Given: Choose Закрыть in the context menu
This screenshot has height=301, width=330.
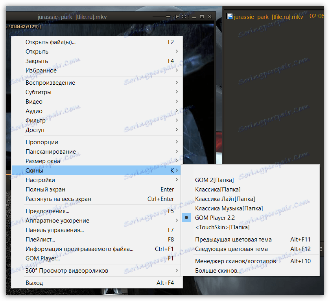Looking at the screenshot, I should pyautogui.click(x=97, y=61).
